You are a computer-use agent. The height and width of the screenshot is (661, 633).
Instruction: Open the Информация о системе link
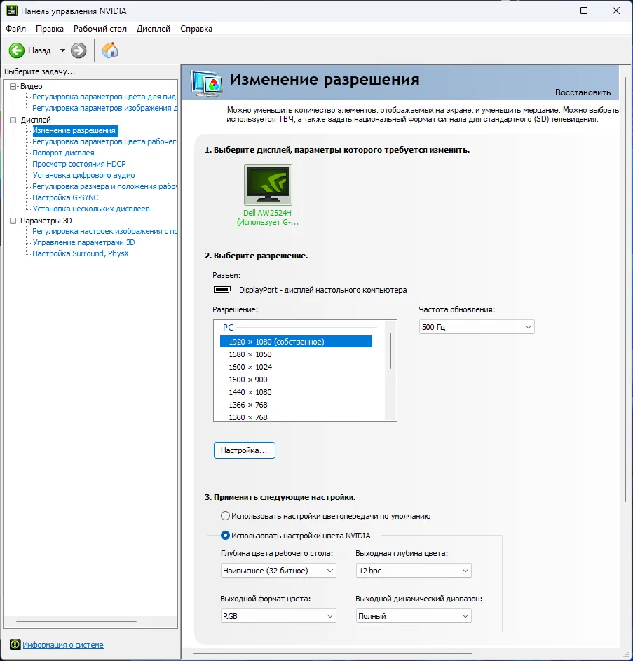click(x=63, y=645)
